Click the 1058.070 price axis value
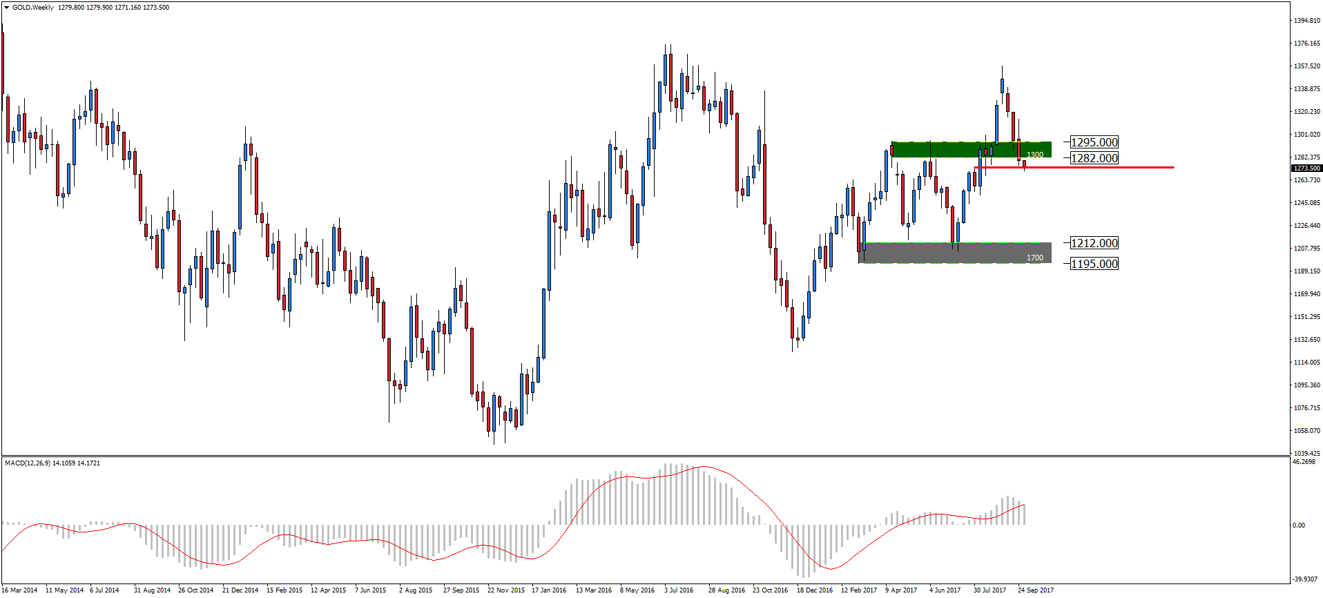The height and width of the screenshot is (598, 1323). pos(1307,431)
